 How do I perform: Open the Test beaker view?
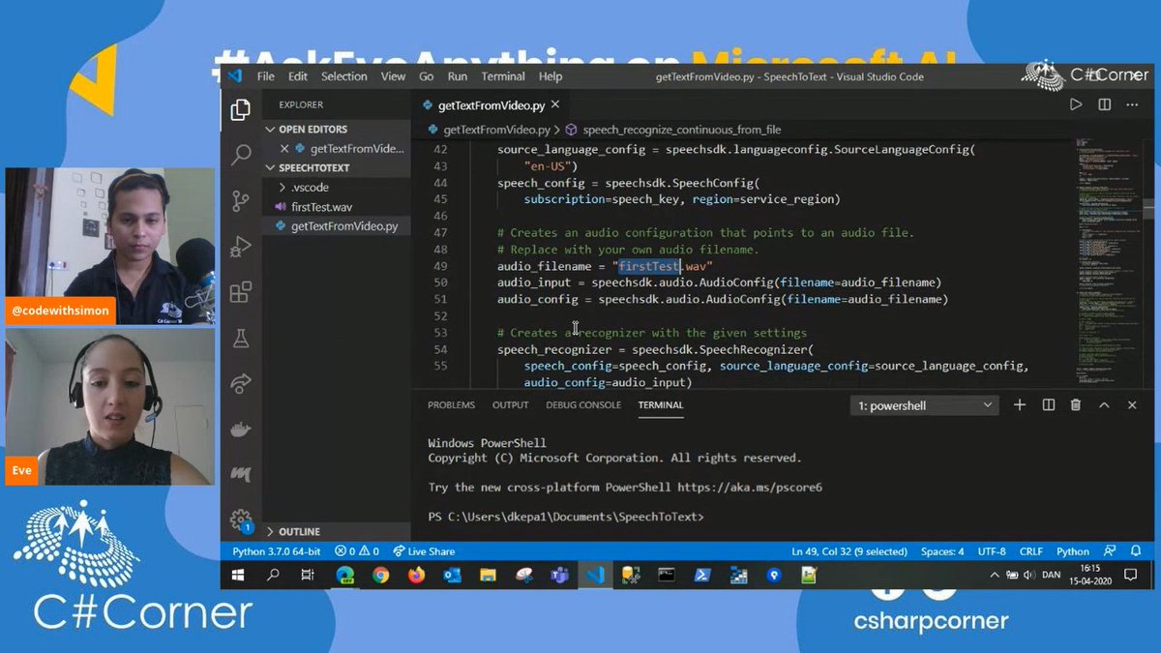(241, 339)
